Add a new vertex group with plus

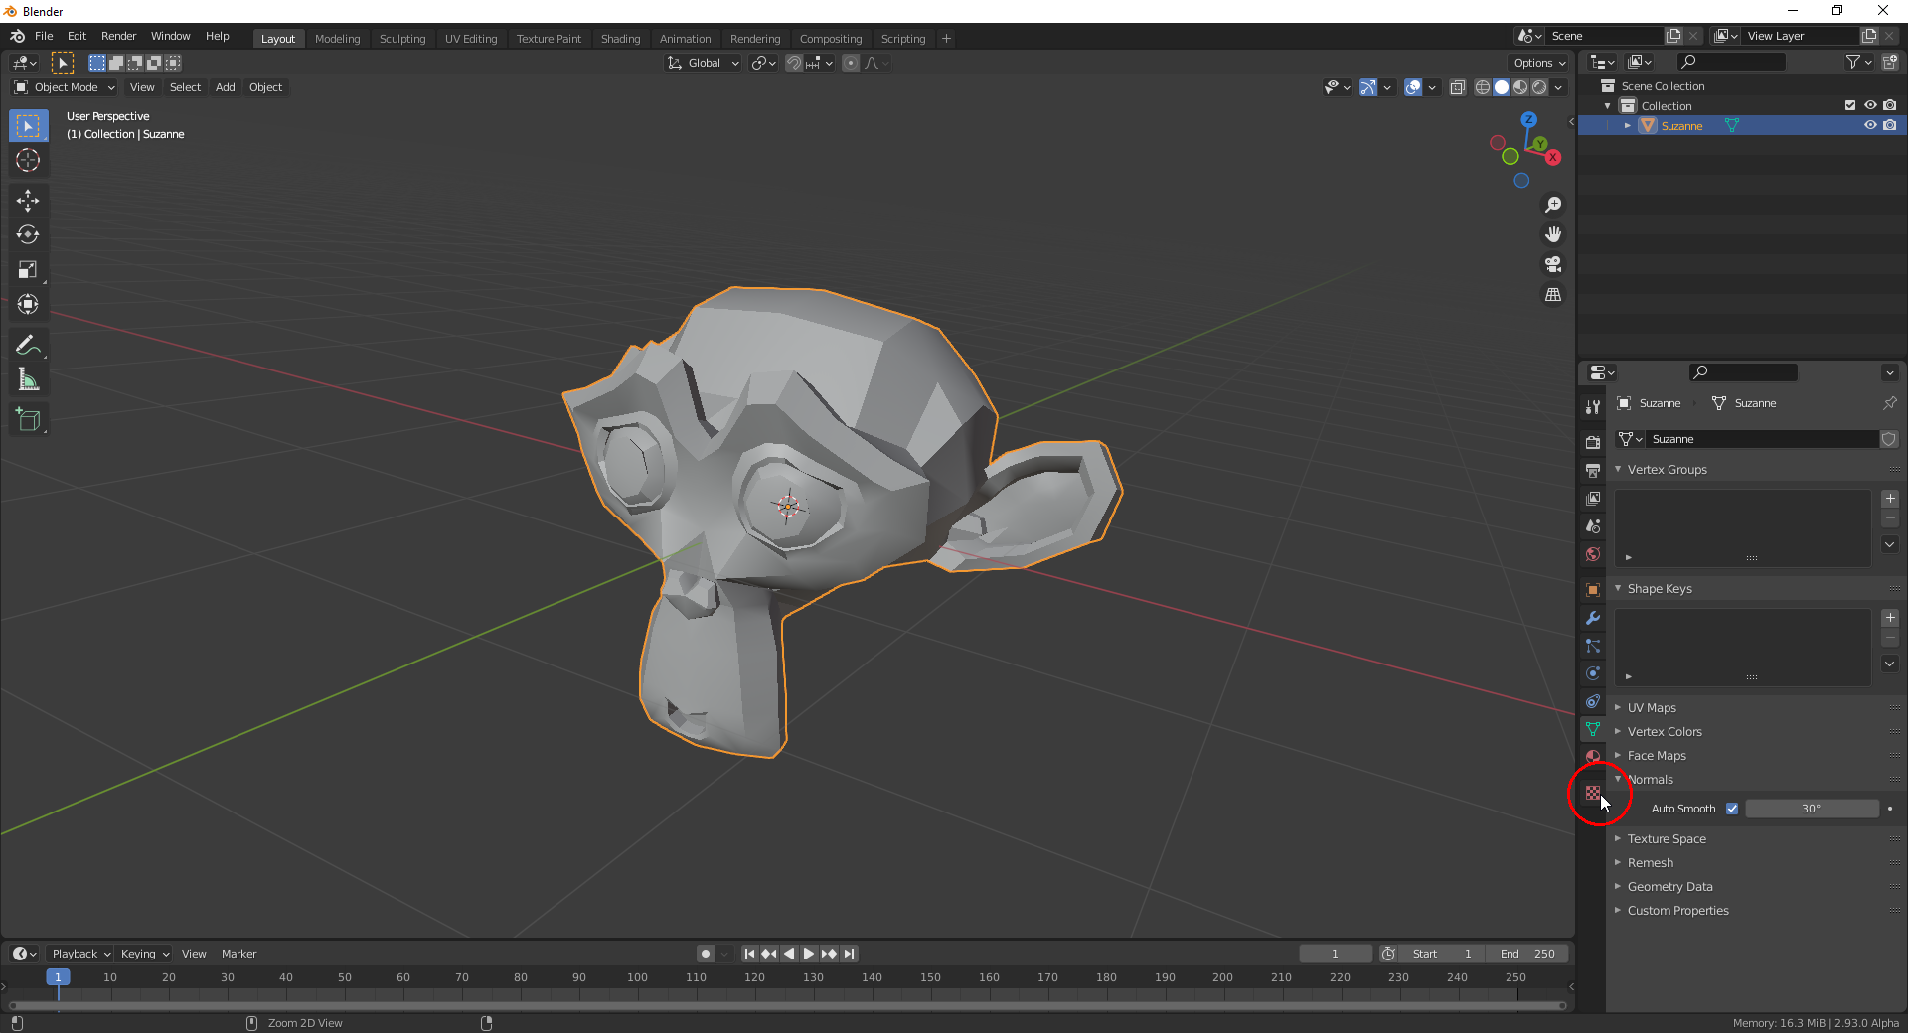1890,499
